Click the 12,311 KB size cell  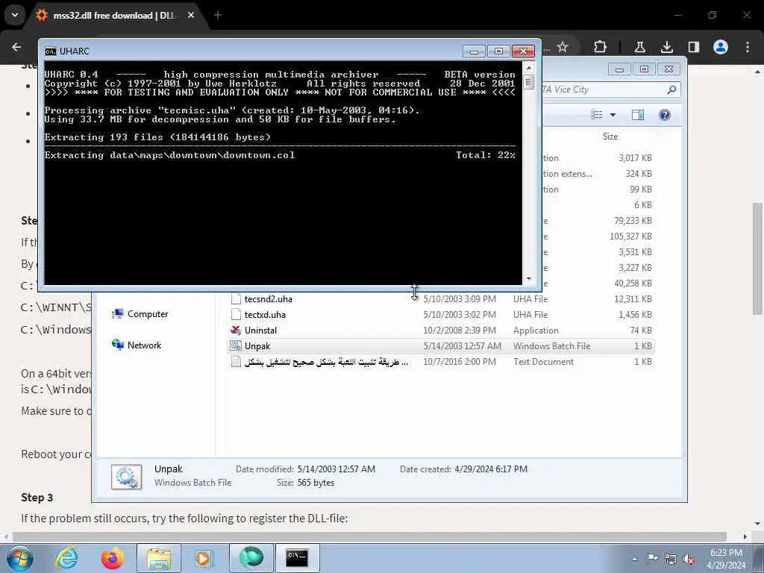[x=633, y=299]
